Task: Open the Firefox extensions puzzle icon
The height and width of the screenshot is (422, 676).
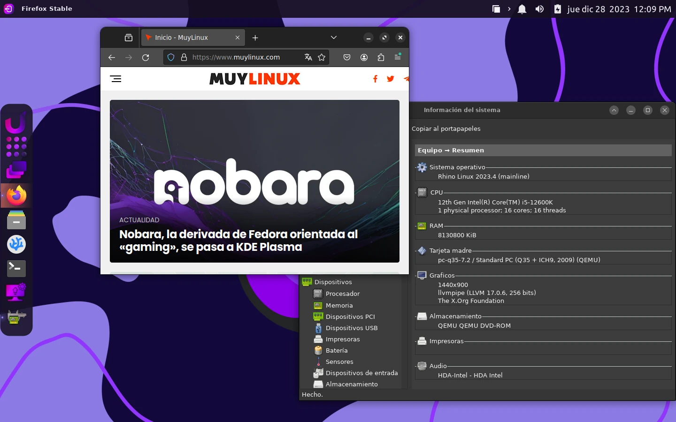Action: tap(381, 57)
